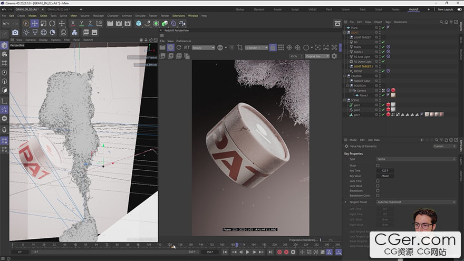Open RenderView settings gear
464x261 pixels.
[334, 56]
